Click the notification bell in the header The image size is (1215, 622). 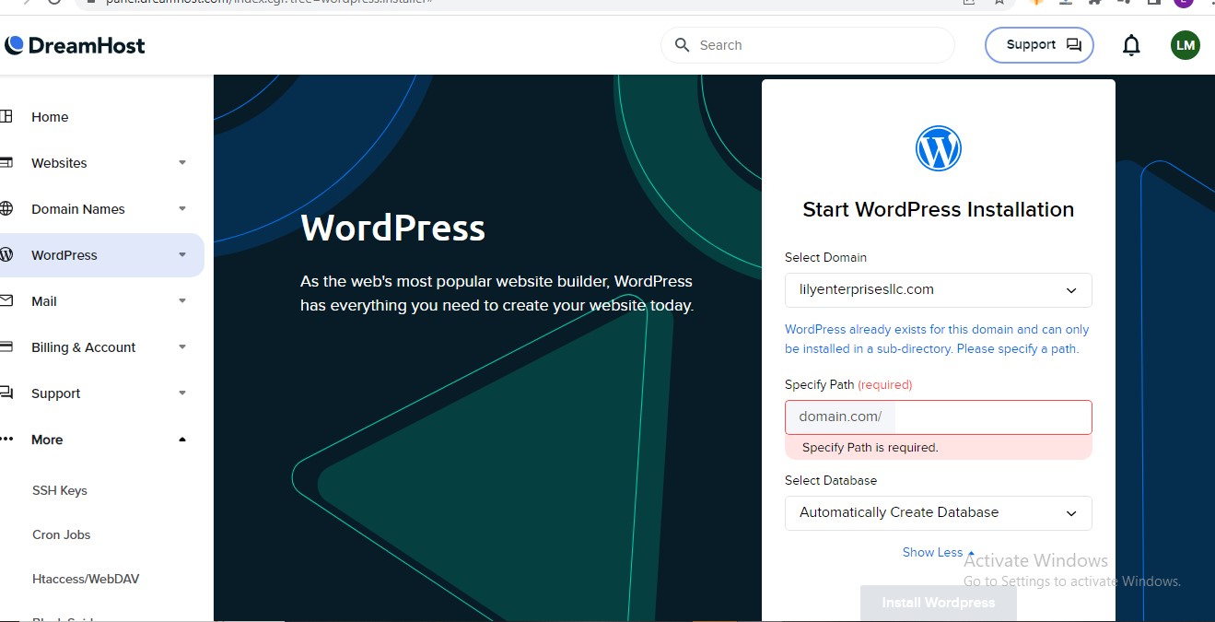pyautogui.click(x=1131, y=44)
